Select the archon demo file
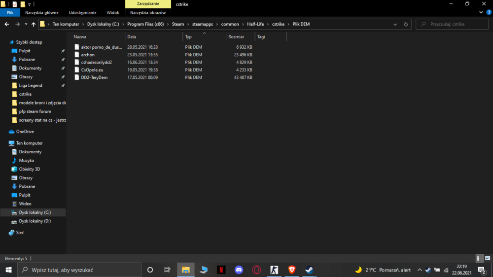Screen dimensions: 493x277 coord(88,55)
